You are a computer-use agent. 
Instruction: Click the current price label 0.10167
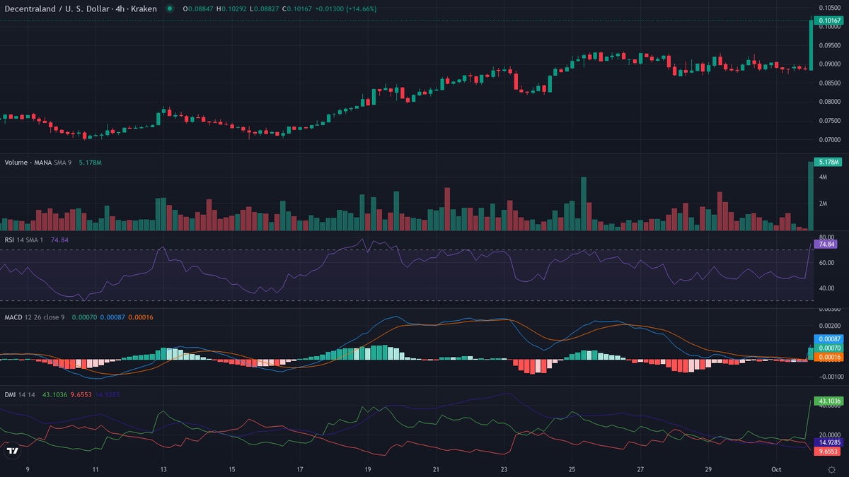[830, 20]
